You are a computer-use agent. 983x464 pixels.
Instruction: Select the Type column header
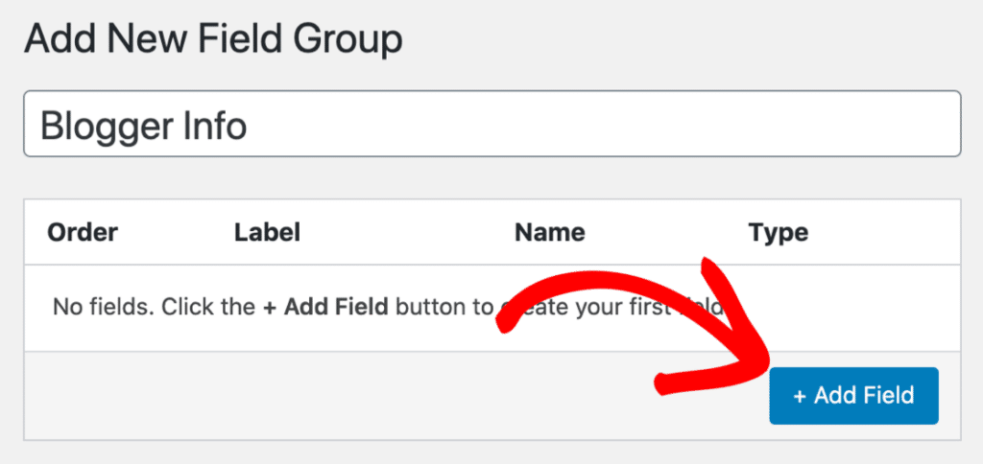click(778, 232)
